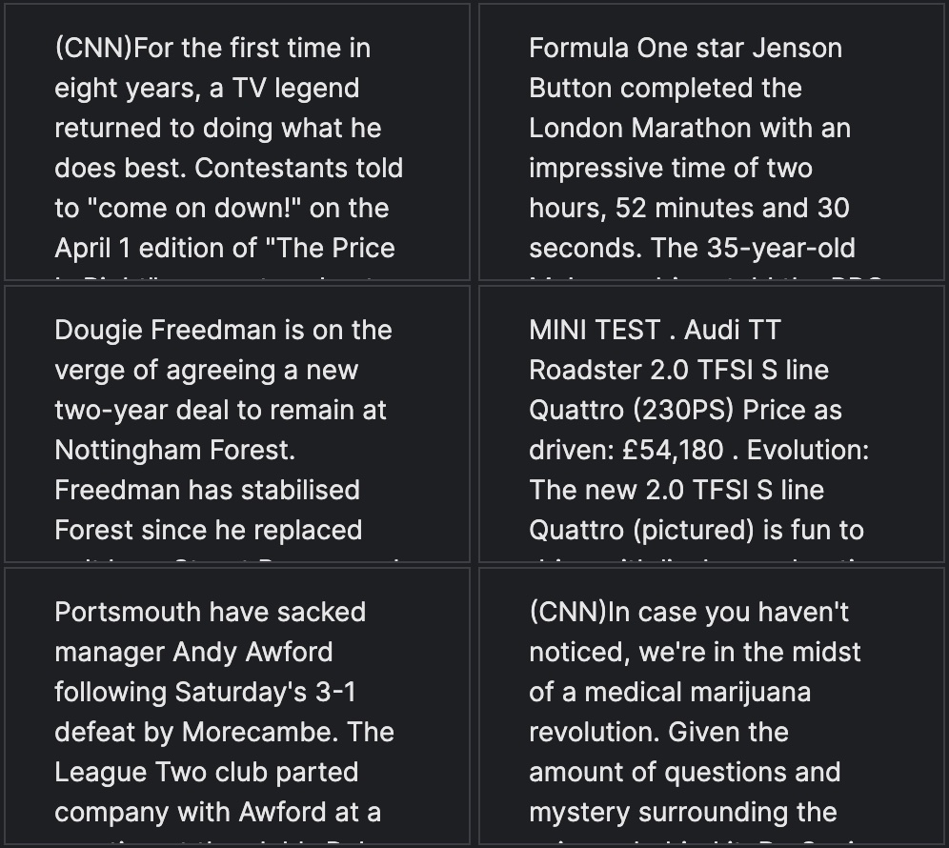The height and width of the screenshot is (848, 949).
Task: Select the line "Freedman has stabilised"
Action: pyautogui.click(x=207, y=490)
